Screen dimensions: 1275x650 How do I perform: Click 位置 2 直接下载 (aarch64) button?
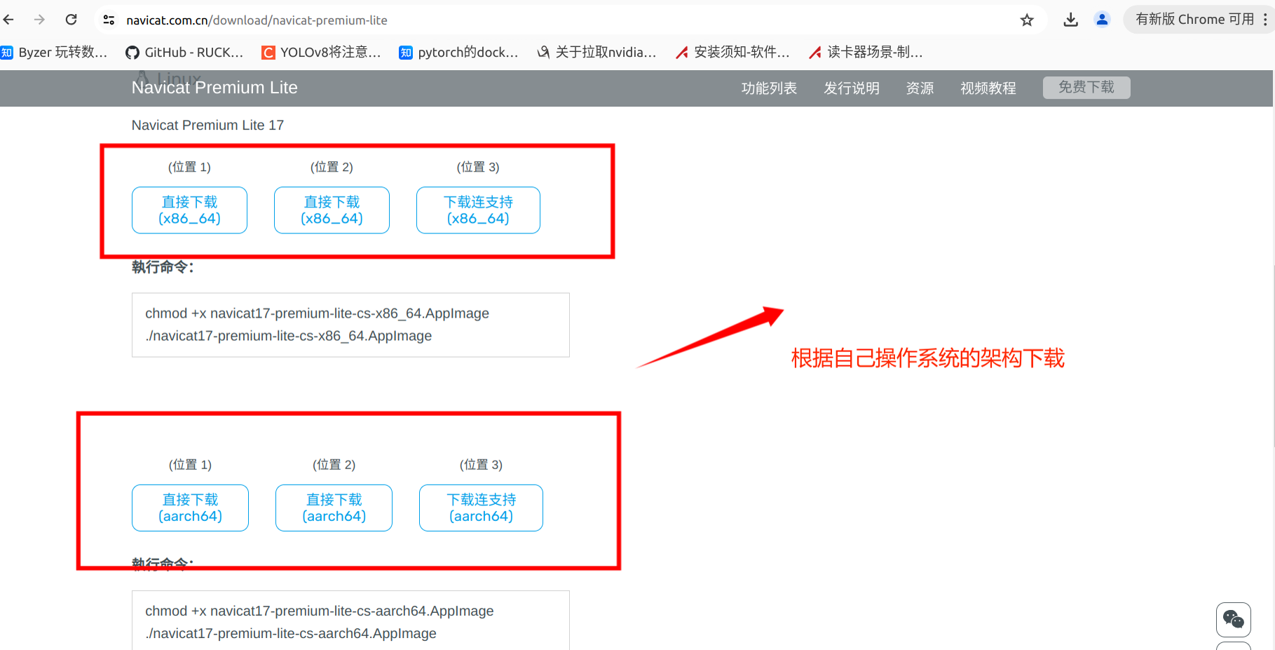pyautogui.click(x=334, y=508)
